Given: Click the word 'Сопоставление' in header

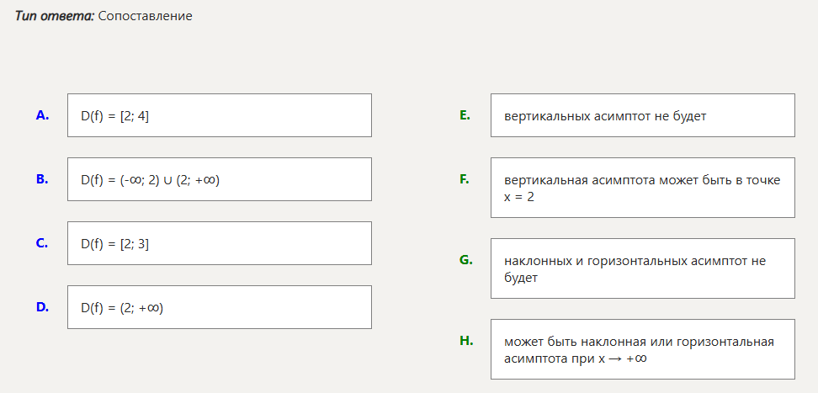Looking at the screenshot, I should [x=145, y=16].
